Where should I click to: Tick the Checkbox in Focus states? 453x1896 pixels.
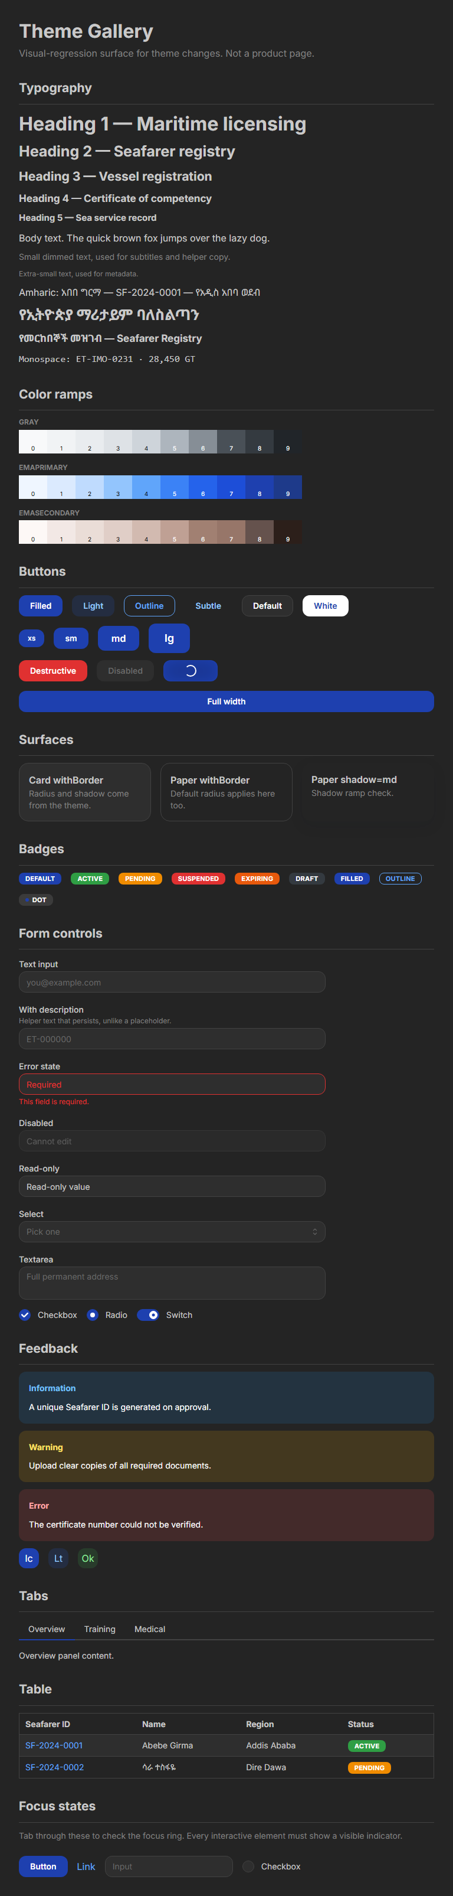coord(248,1866)
